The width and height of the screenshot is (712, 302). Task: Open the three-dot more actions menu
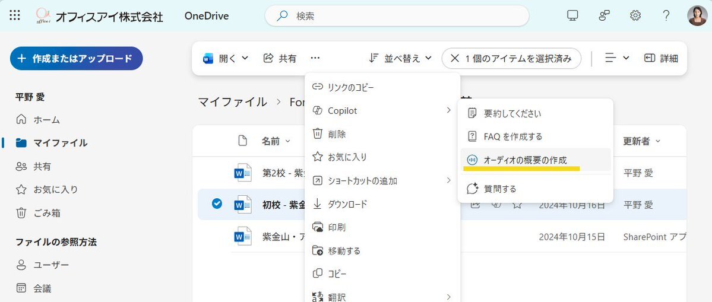click(315, 58)
